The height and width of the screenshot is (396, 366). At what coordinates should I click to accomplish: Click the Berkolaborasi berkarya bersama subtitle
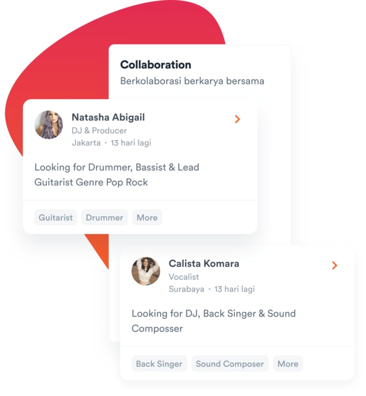pos(192,81)
